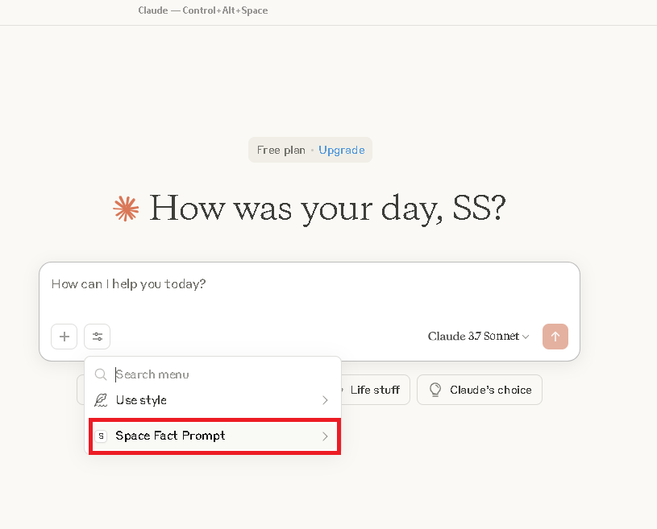The height and width of the screenshot is (529, 657).
Task: Click the "How was your day, SS?" greeting
Action: click(x=327, y=209)
